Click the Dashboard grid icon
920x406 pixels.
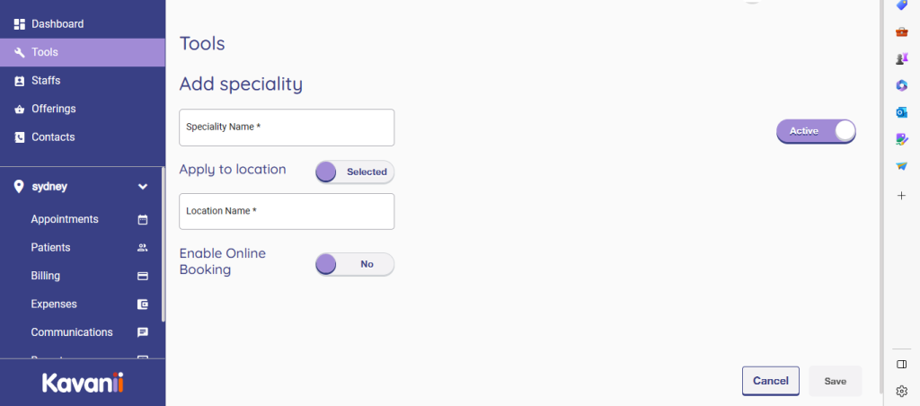20,24
